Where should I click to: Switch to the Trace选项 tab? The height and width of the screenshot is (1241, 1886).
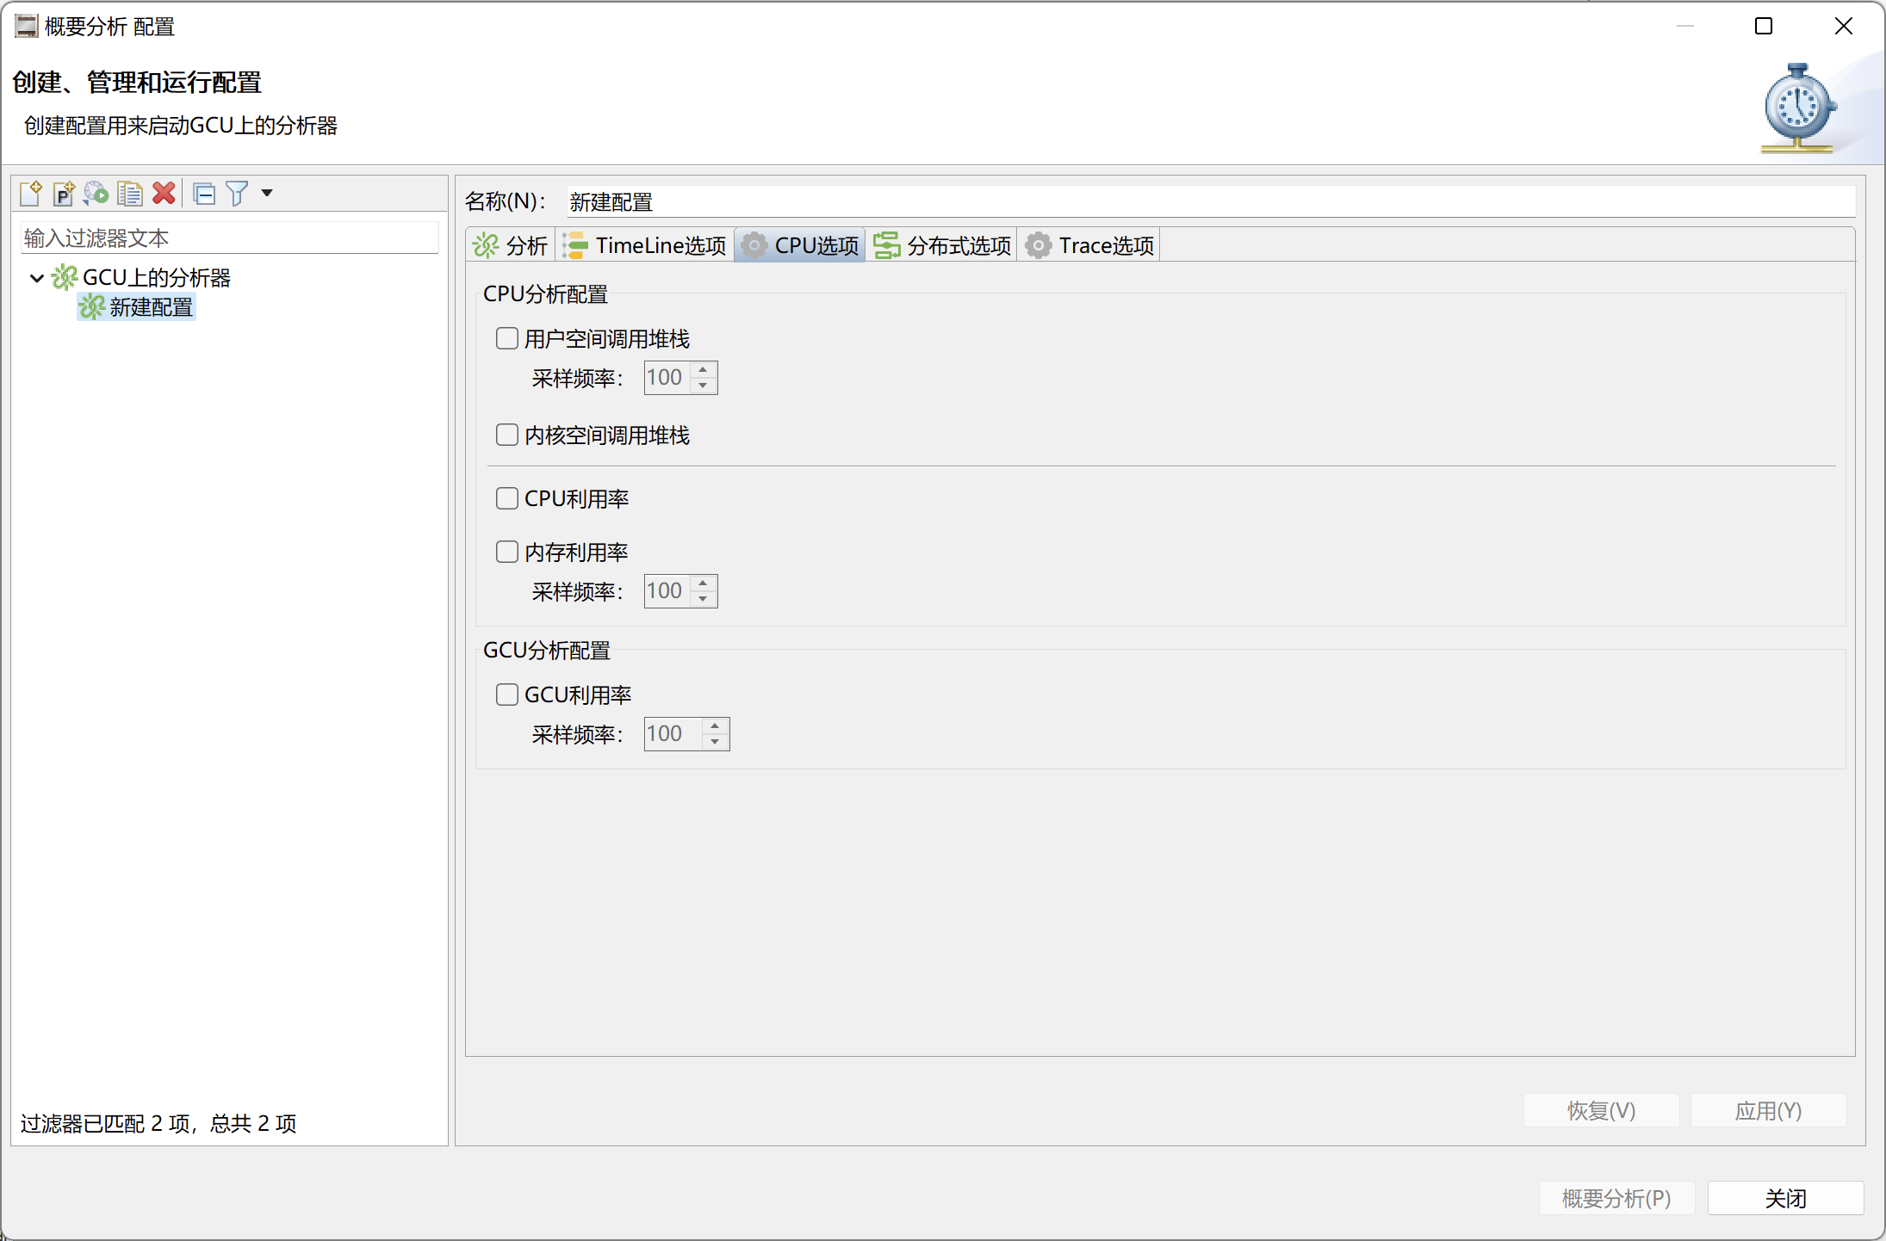point(1089,245)
